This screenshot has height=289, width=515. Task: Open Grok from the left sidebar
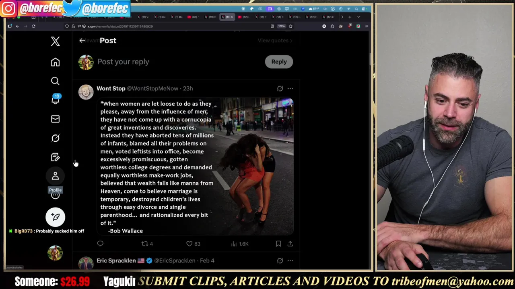tap(55, 138)
